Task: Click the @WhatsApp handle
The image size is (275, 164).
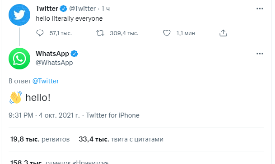Action: point(54,63)
